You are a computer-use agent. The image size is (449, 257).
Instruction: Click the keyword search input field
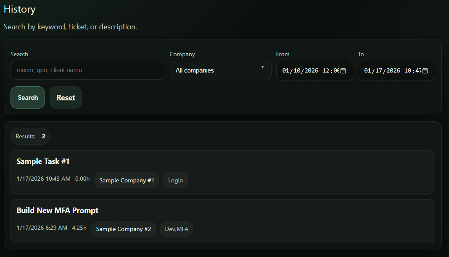(x=87, y=70)
